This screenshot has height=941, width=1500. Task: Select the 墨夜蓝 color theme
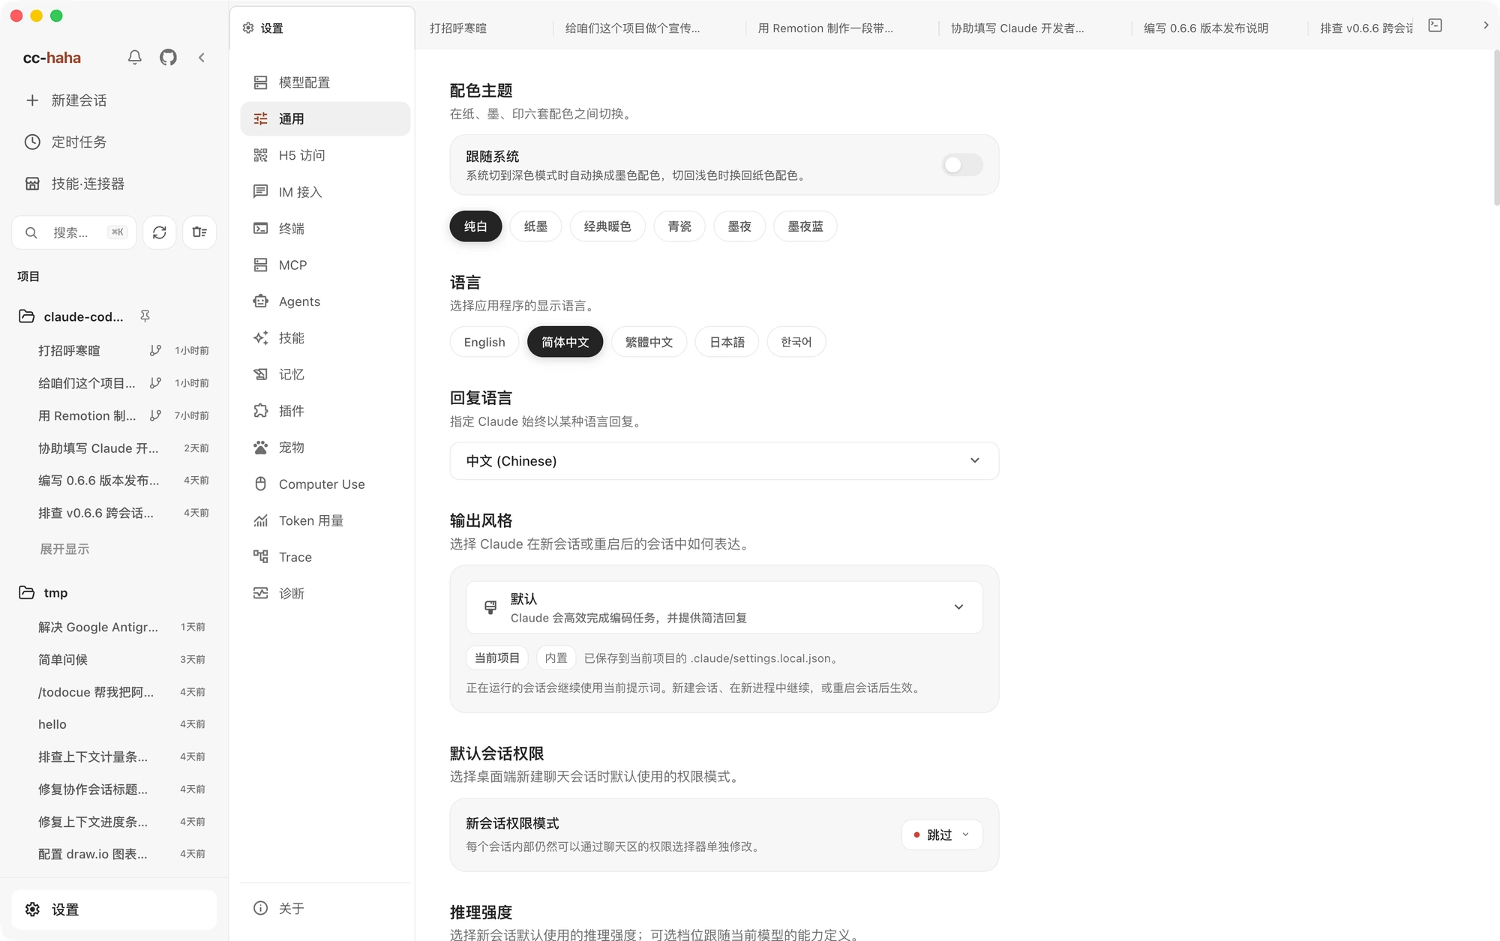[x=805, y=226]
